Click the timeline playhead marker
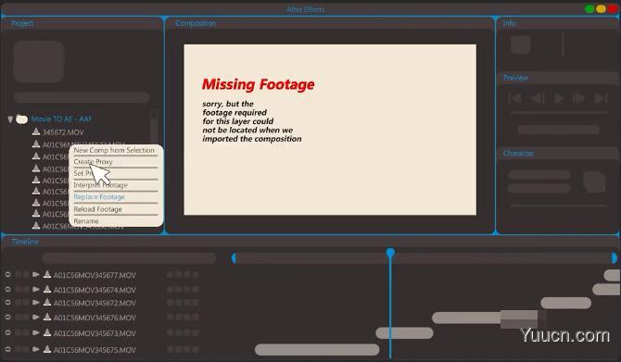Screen dimensions: 621x362 coord(390,253)
